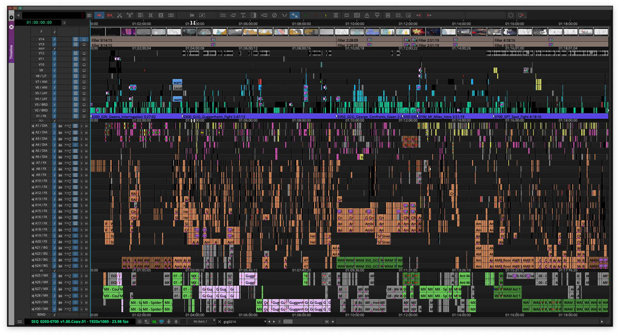The height and width of the screenshot is (335, 620).
Task: Expand track A24 / BG speaker arrow
Action: (x=33, y=266)
